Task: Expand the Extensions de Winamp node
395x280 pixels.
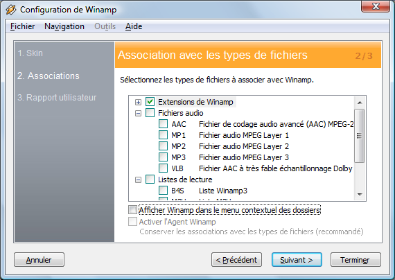Action: click(138, 102)
